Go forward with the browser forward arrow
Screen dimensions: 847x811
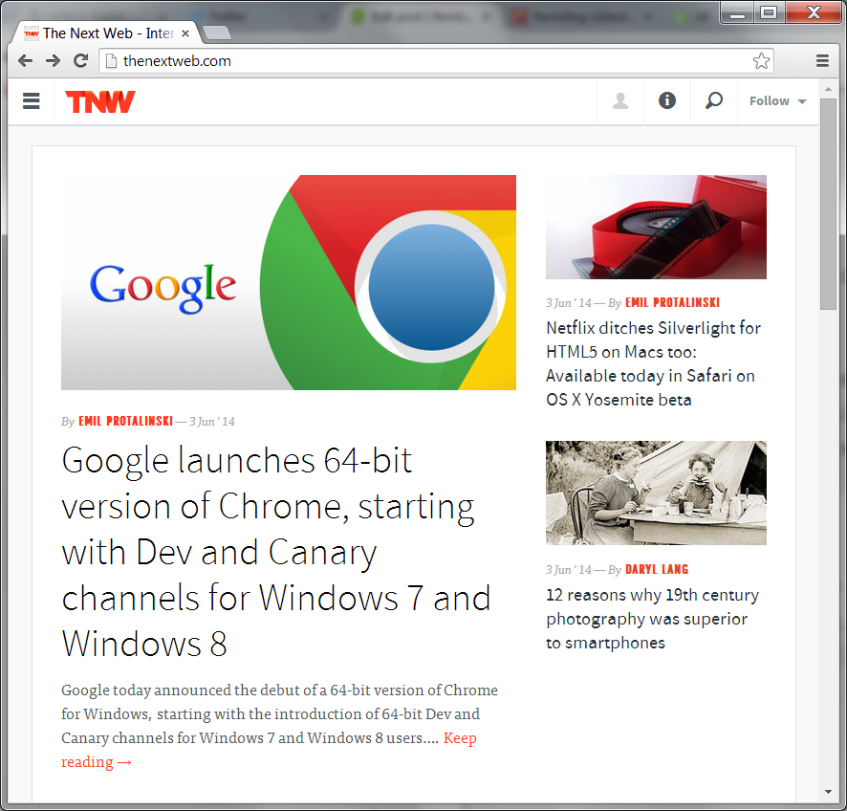(53, 60)
